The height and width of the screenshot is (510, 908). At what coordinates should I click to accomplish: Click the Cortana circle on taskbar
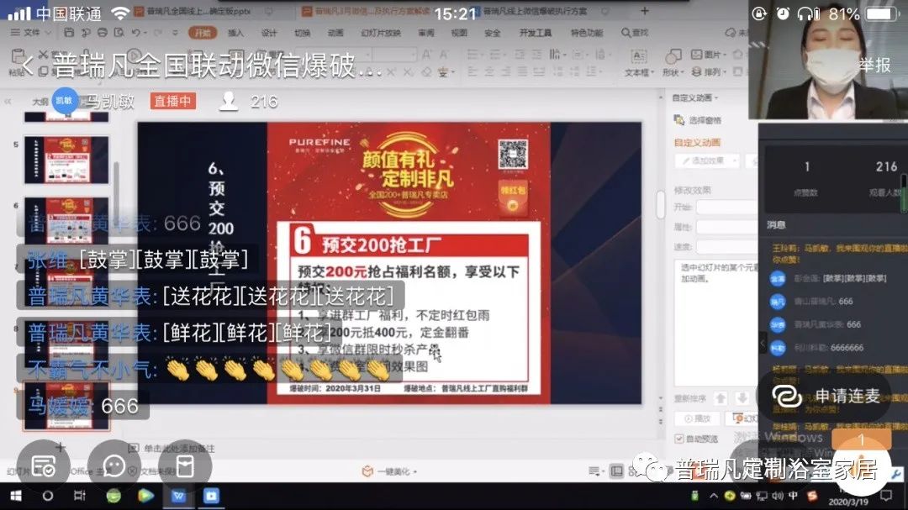[x=48, y=496]
